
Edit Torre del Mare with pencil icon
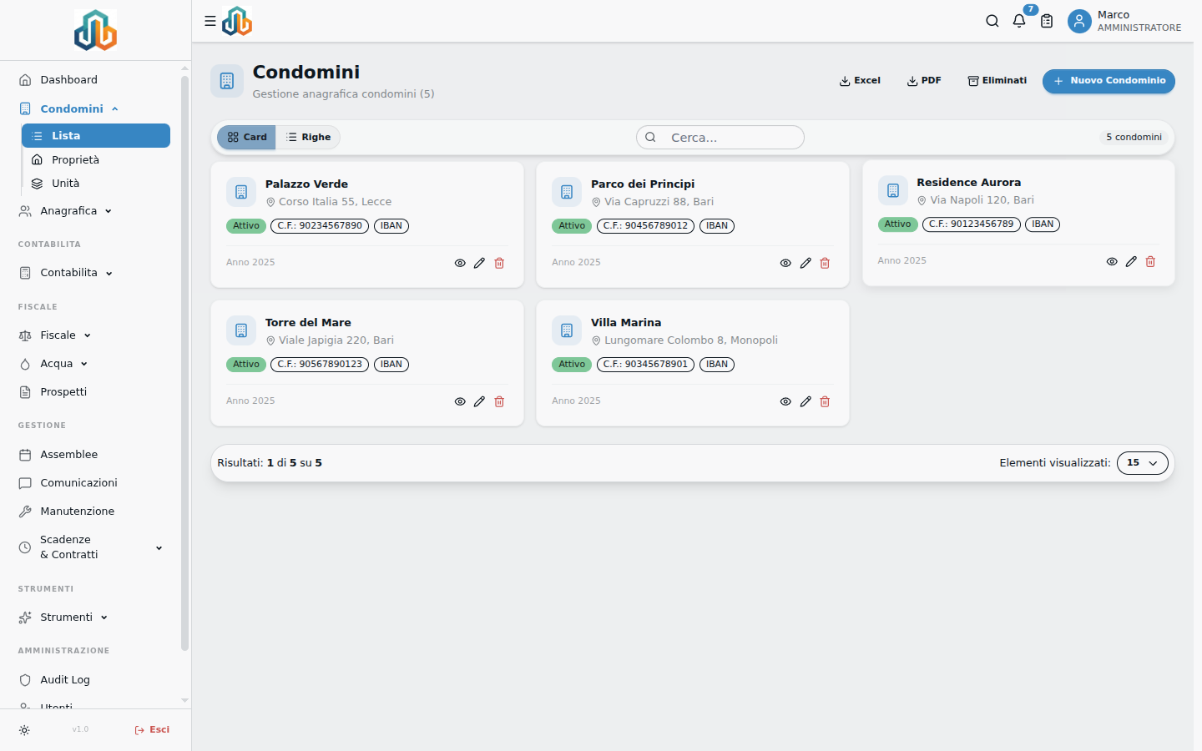point(479,401)
